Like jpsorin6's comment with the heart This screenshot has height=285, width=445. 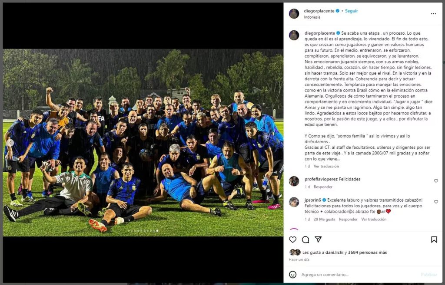[x=436, y=202]
